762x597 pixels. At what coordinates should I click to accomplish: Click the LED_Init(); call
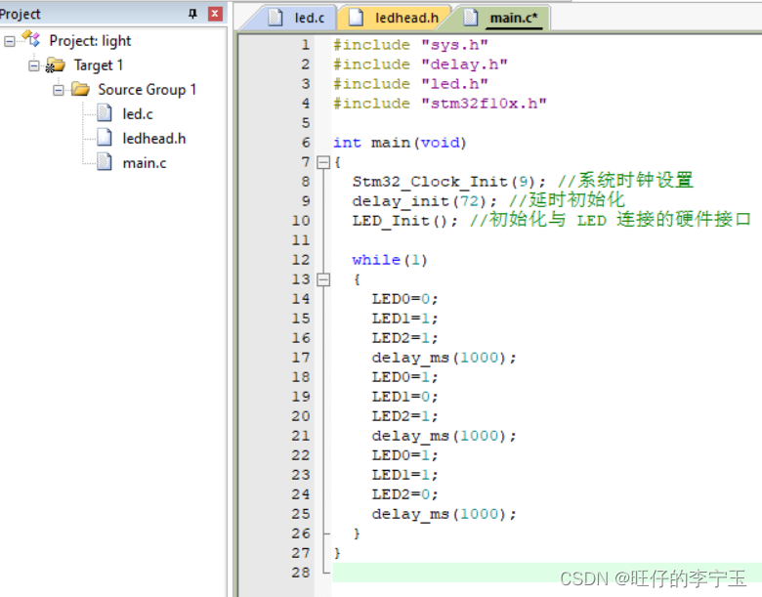click(x=405, y=221)
